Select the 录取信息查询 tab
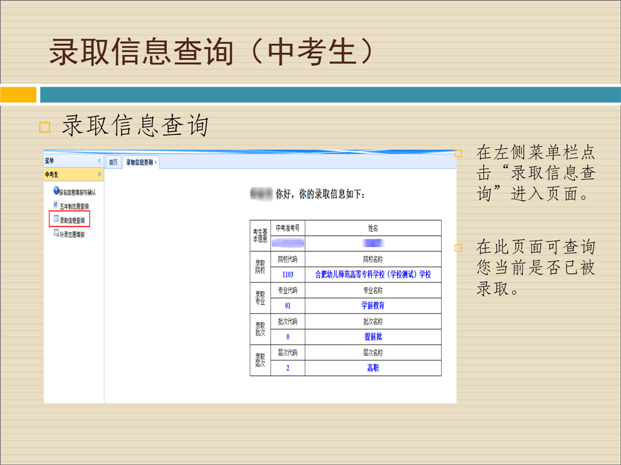Viewport: 621px width, 465px height. click(x=139, y=162)
